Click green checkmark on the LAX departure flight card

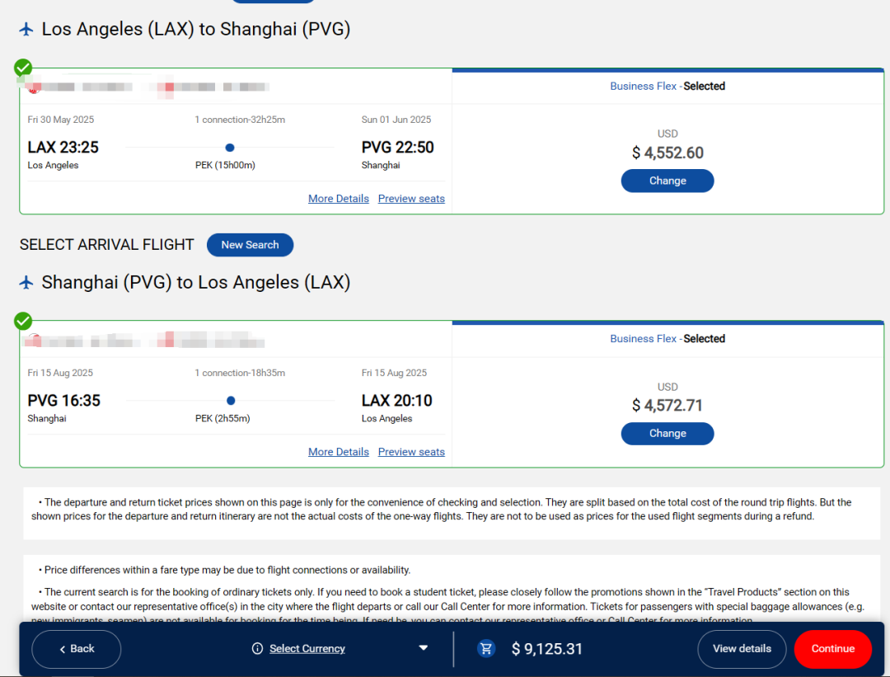[23, 68]
